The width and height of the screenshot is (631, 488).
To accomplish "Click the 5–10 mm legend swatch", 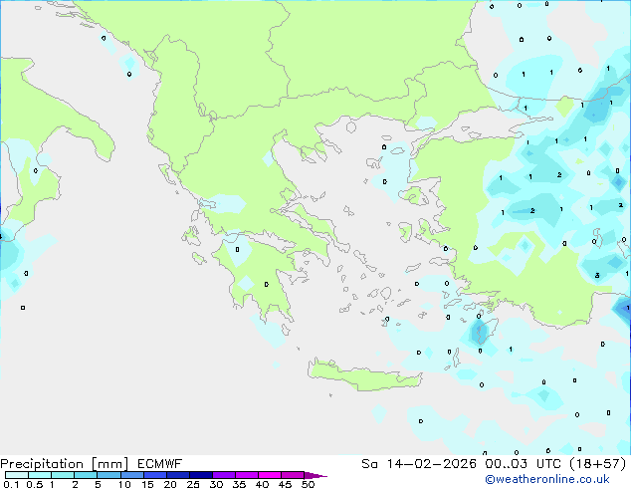I will pyautogui.click(x=108, y=475).
